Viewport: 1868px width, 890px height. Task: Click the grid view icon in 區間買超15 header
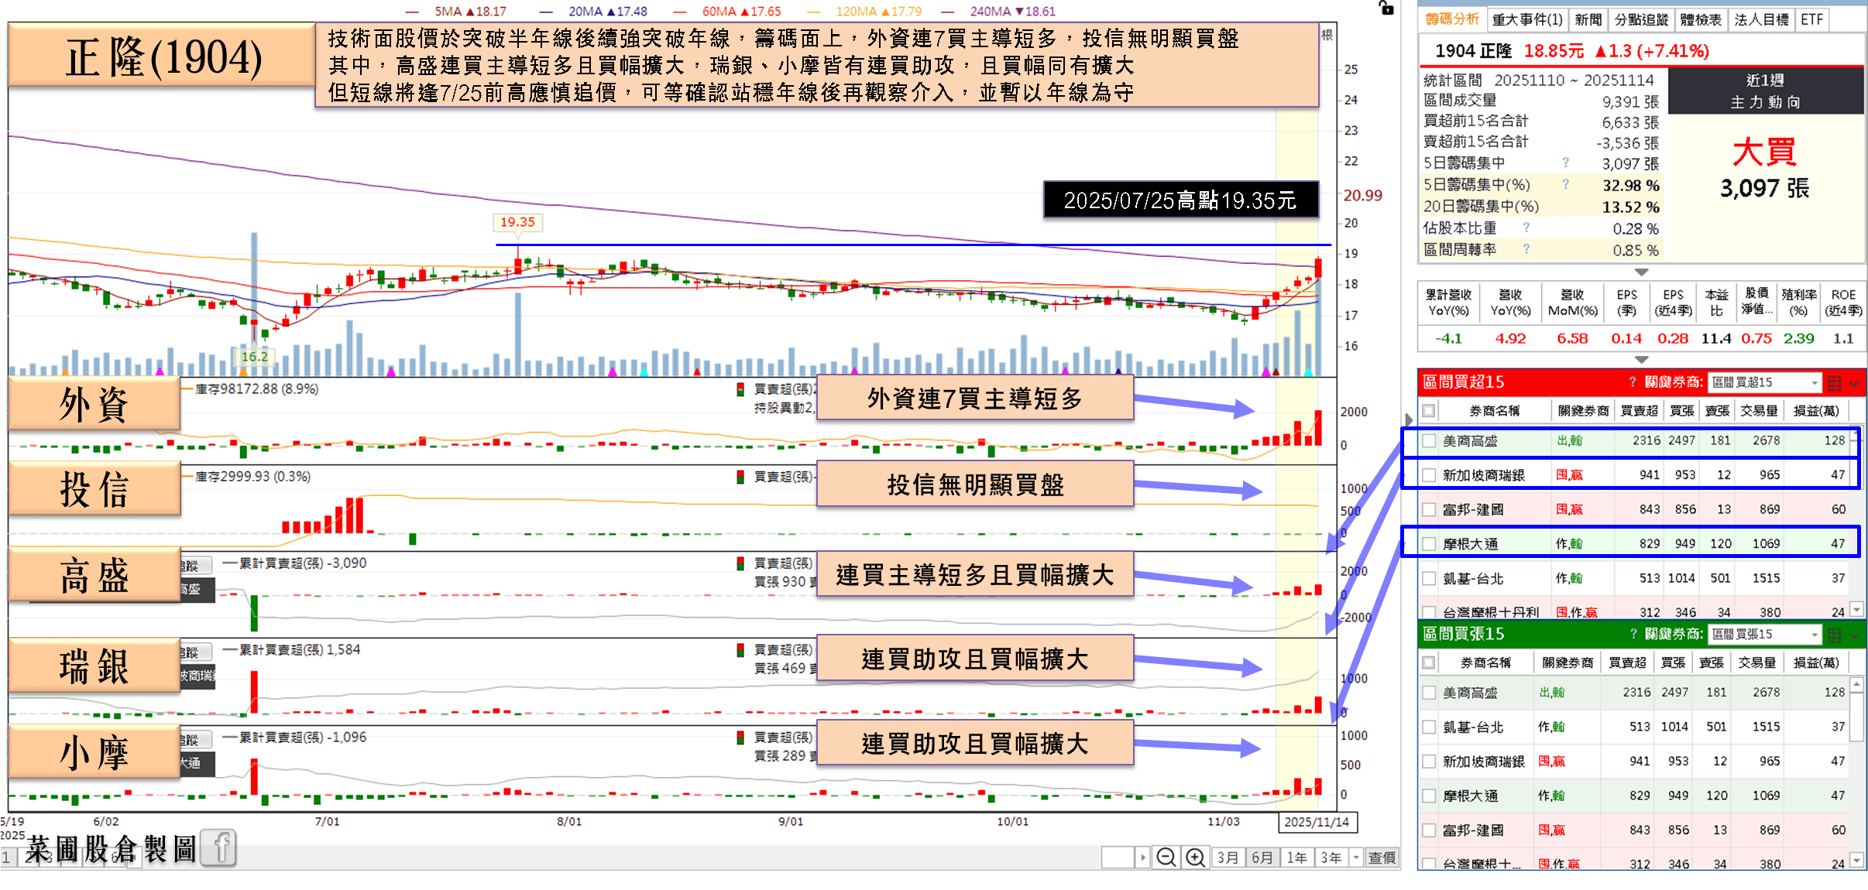point(1834,382)
